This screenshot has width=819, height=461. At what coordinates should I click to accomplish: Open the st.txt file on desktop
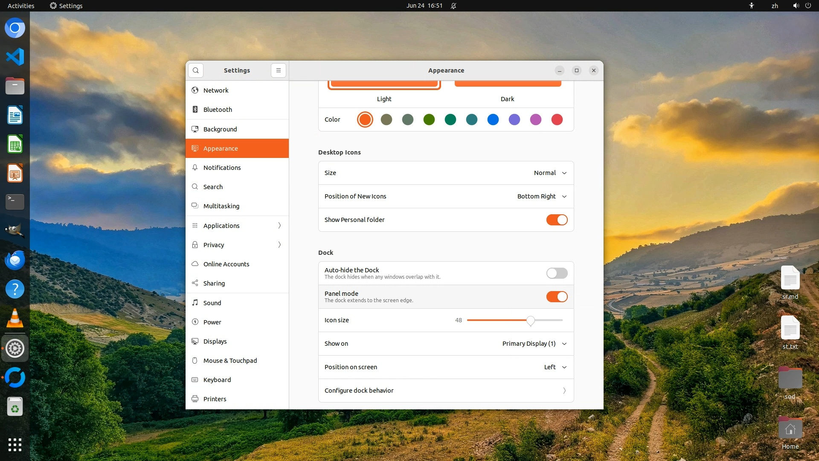point(790,328)
